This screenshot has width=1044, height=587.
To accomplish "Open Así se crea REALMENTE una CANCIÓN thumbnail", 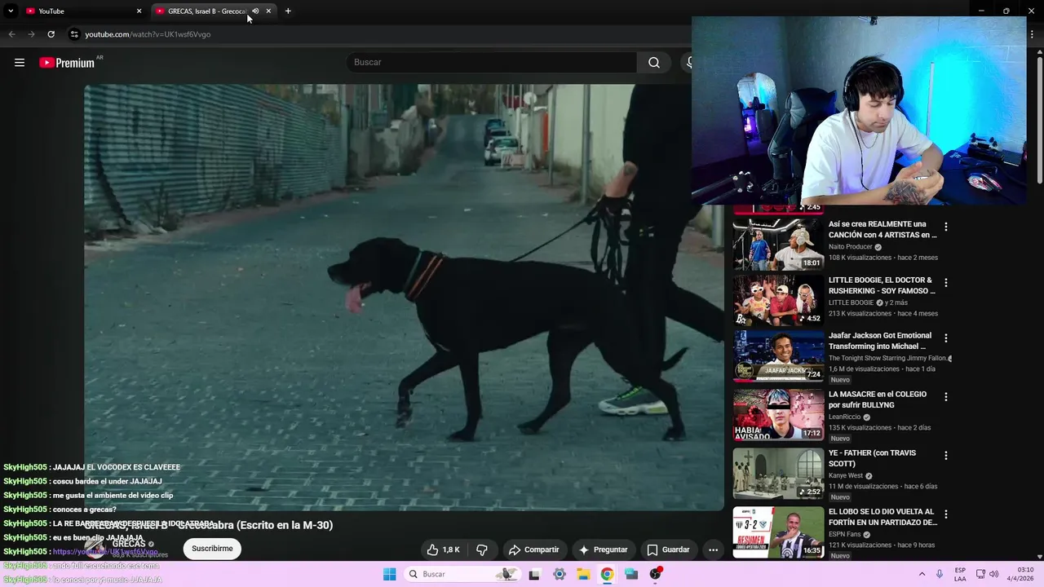I will [778, 244].
